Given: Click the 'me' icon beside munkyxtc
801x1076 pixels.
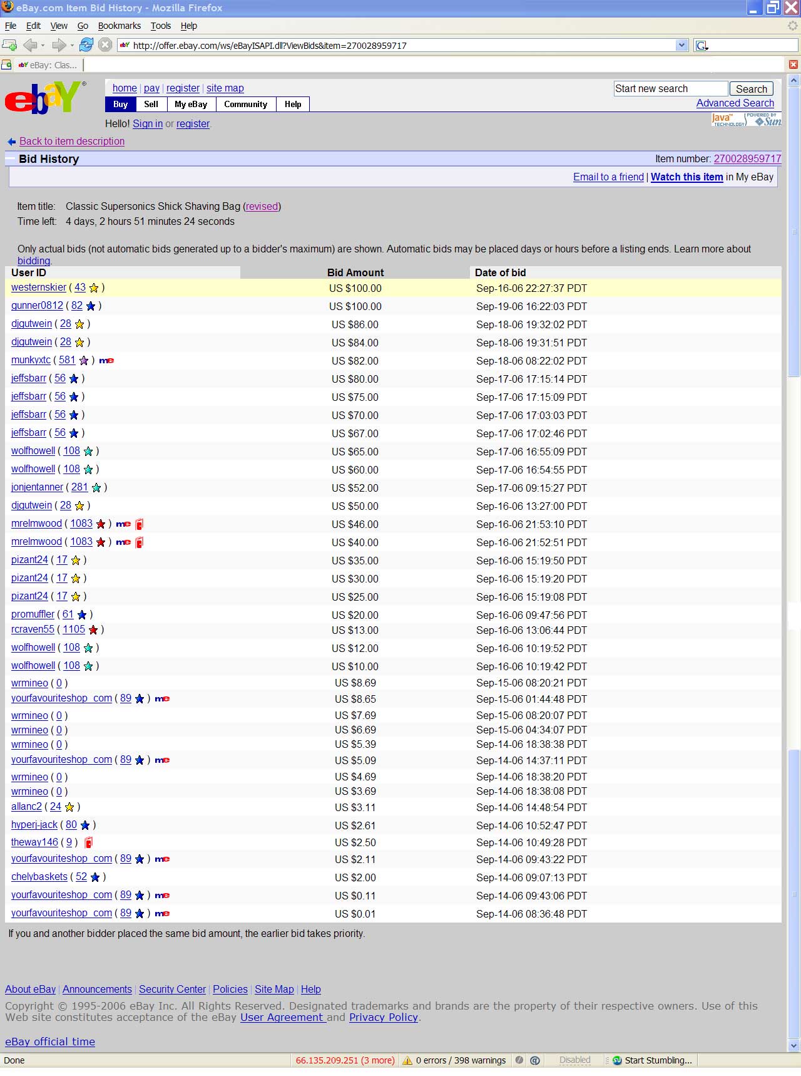Looking at the screenshot, I should click(106, 361).
